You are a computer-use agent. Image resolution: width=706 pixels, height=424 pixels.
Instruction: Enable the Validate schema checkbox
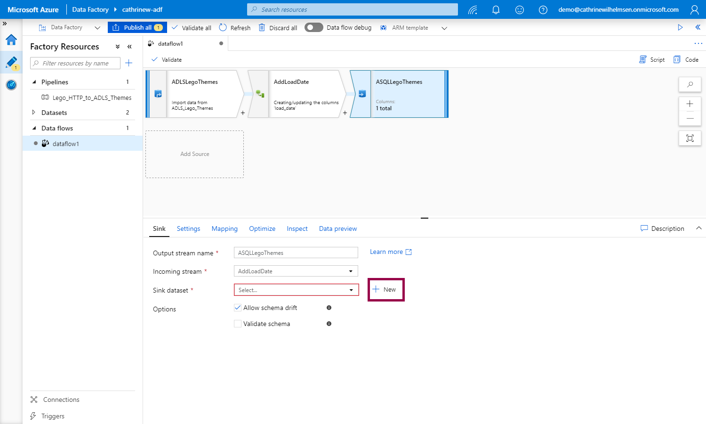238,324
